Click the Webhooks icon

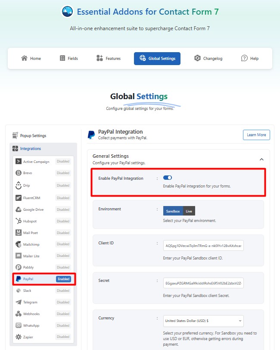(x=19, y=314)
